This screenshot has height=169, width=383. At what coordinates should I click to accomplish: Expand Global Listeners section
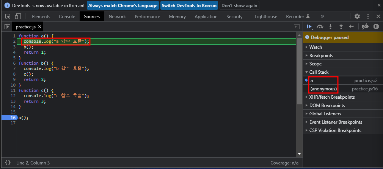pos(343,114)
